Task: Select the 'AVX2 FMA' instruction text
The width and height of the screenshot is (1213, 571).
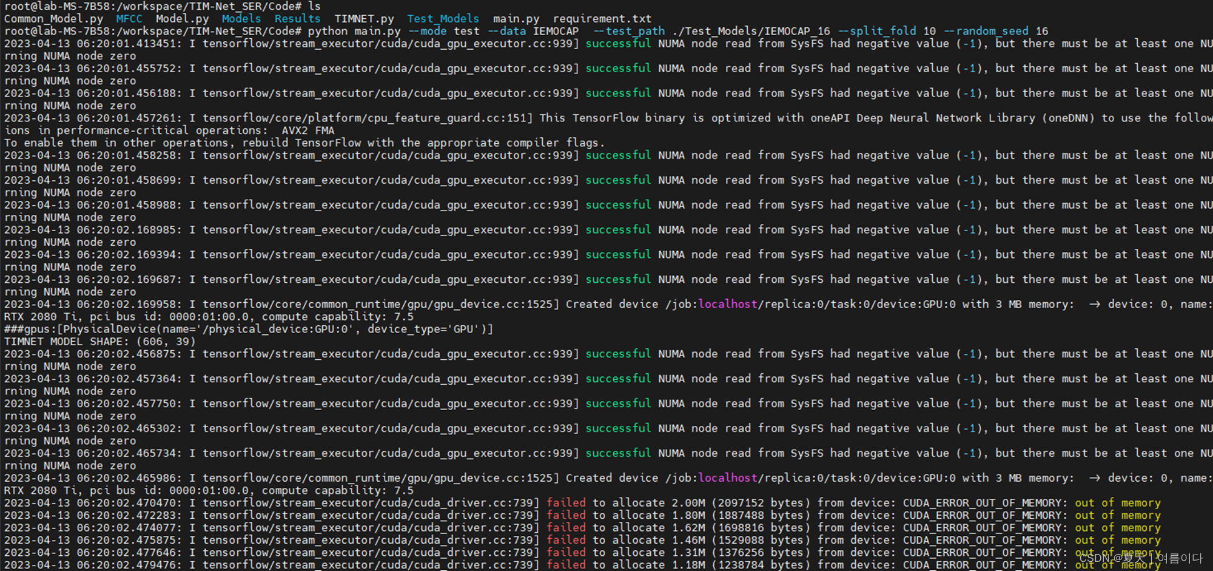Action: point(307,130)
